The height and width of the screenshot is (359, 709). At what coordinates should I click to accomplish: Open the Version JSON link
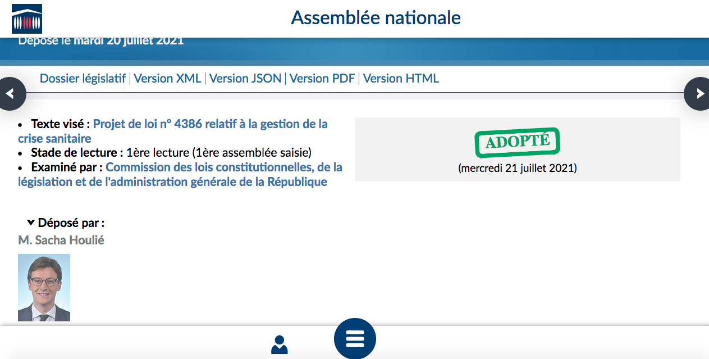pos(245,79)
